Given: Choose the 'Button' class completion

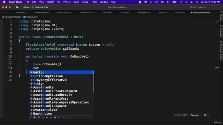Looking at the screenshot, I should (x=61, y=84).
